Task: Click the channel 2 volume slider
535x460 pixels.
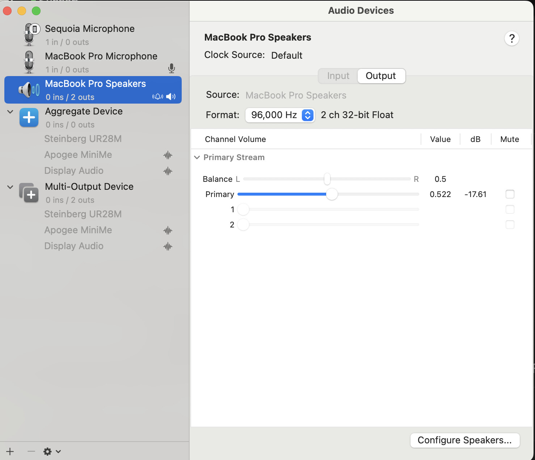Action: (328, 225)
